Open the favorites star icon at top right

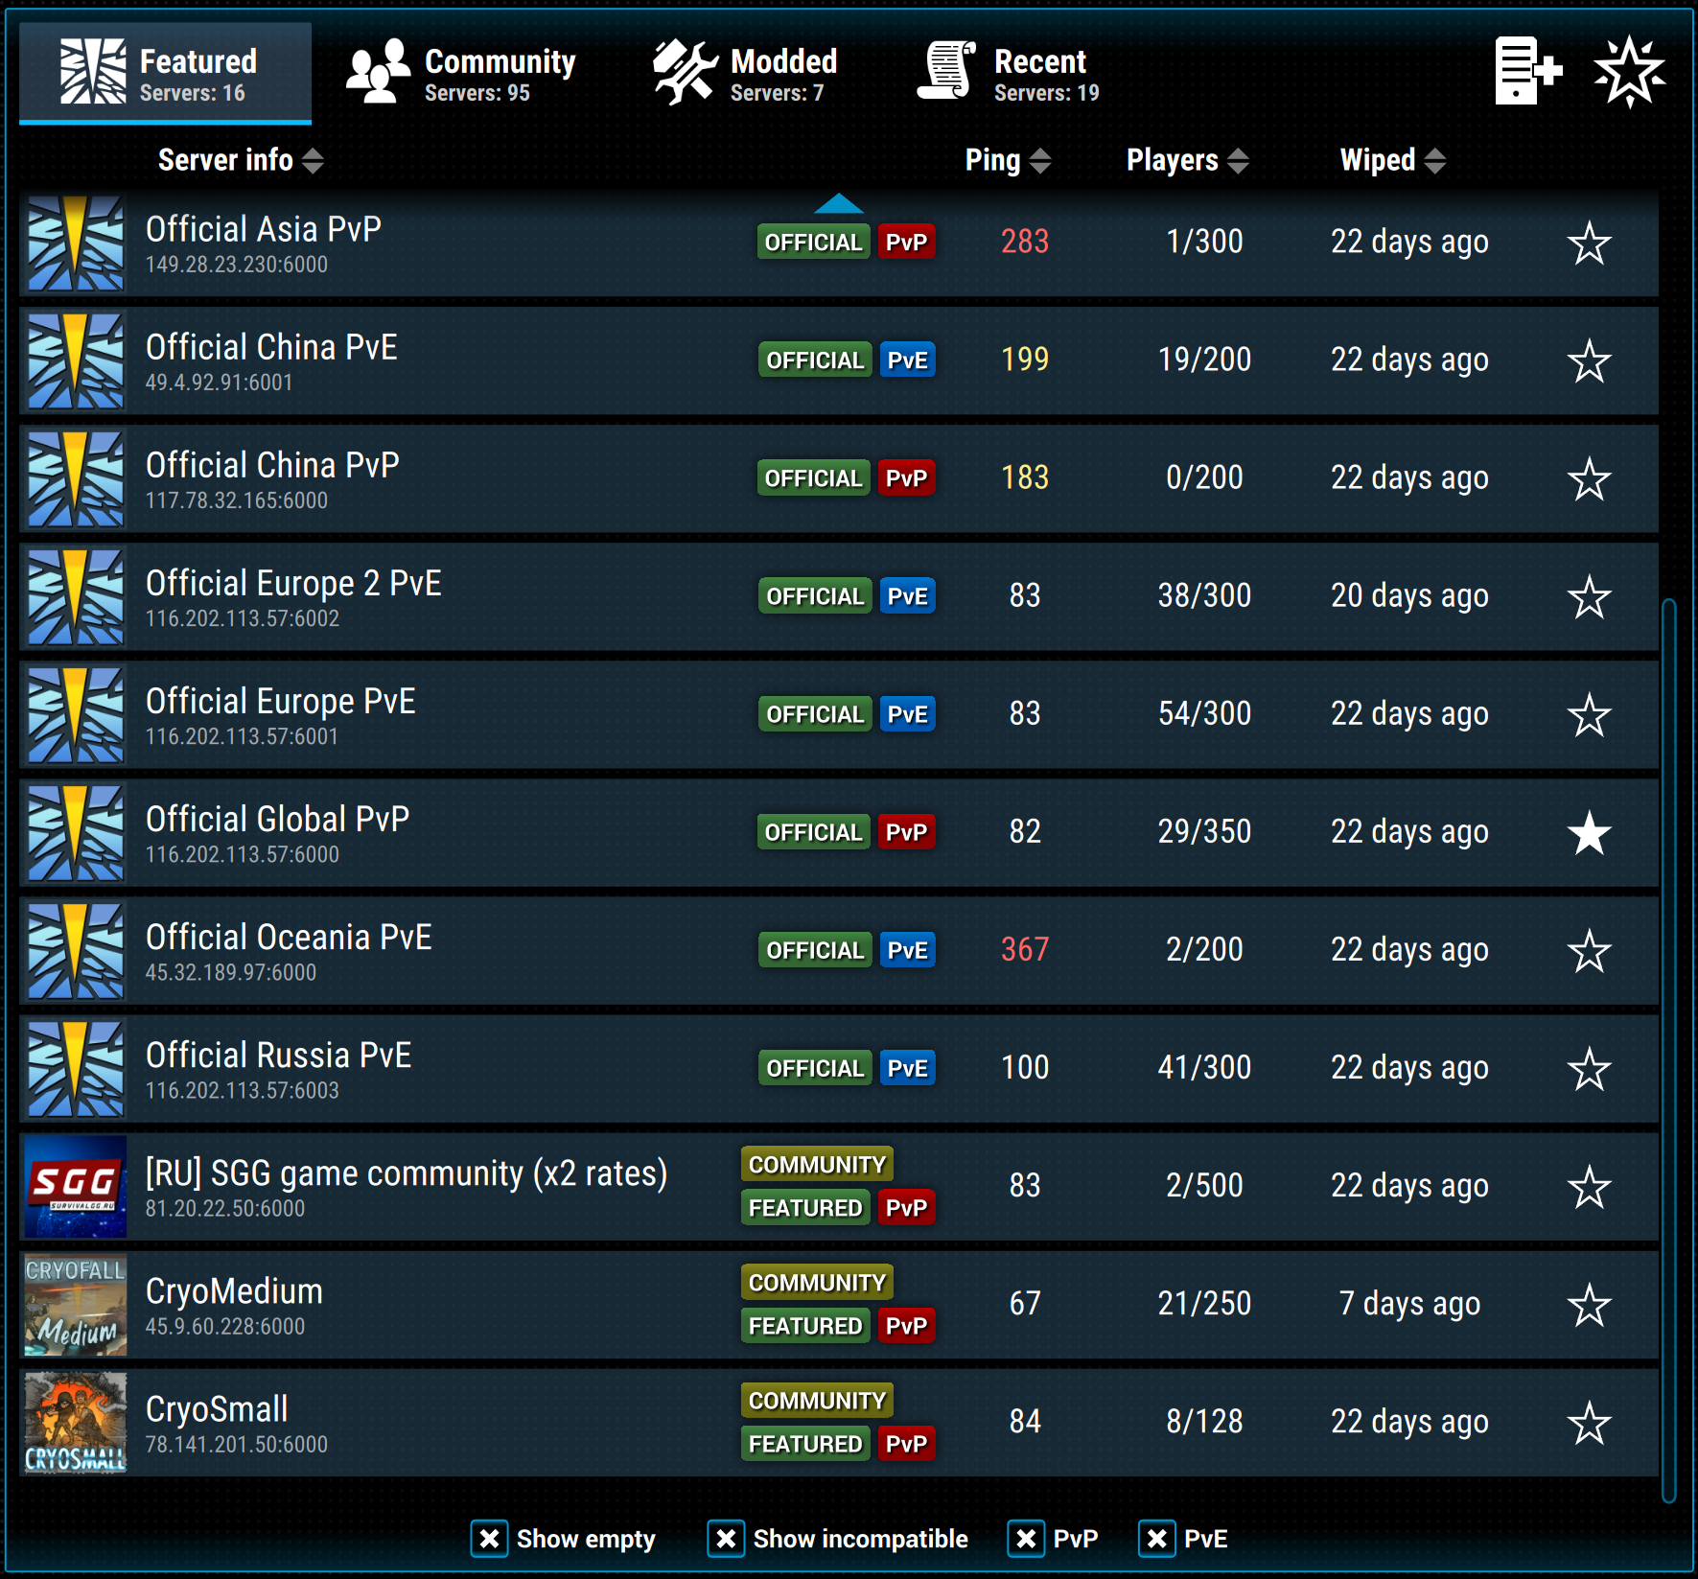1629,71
